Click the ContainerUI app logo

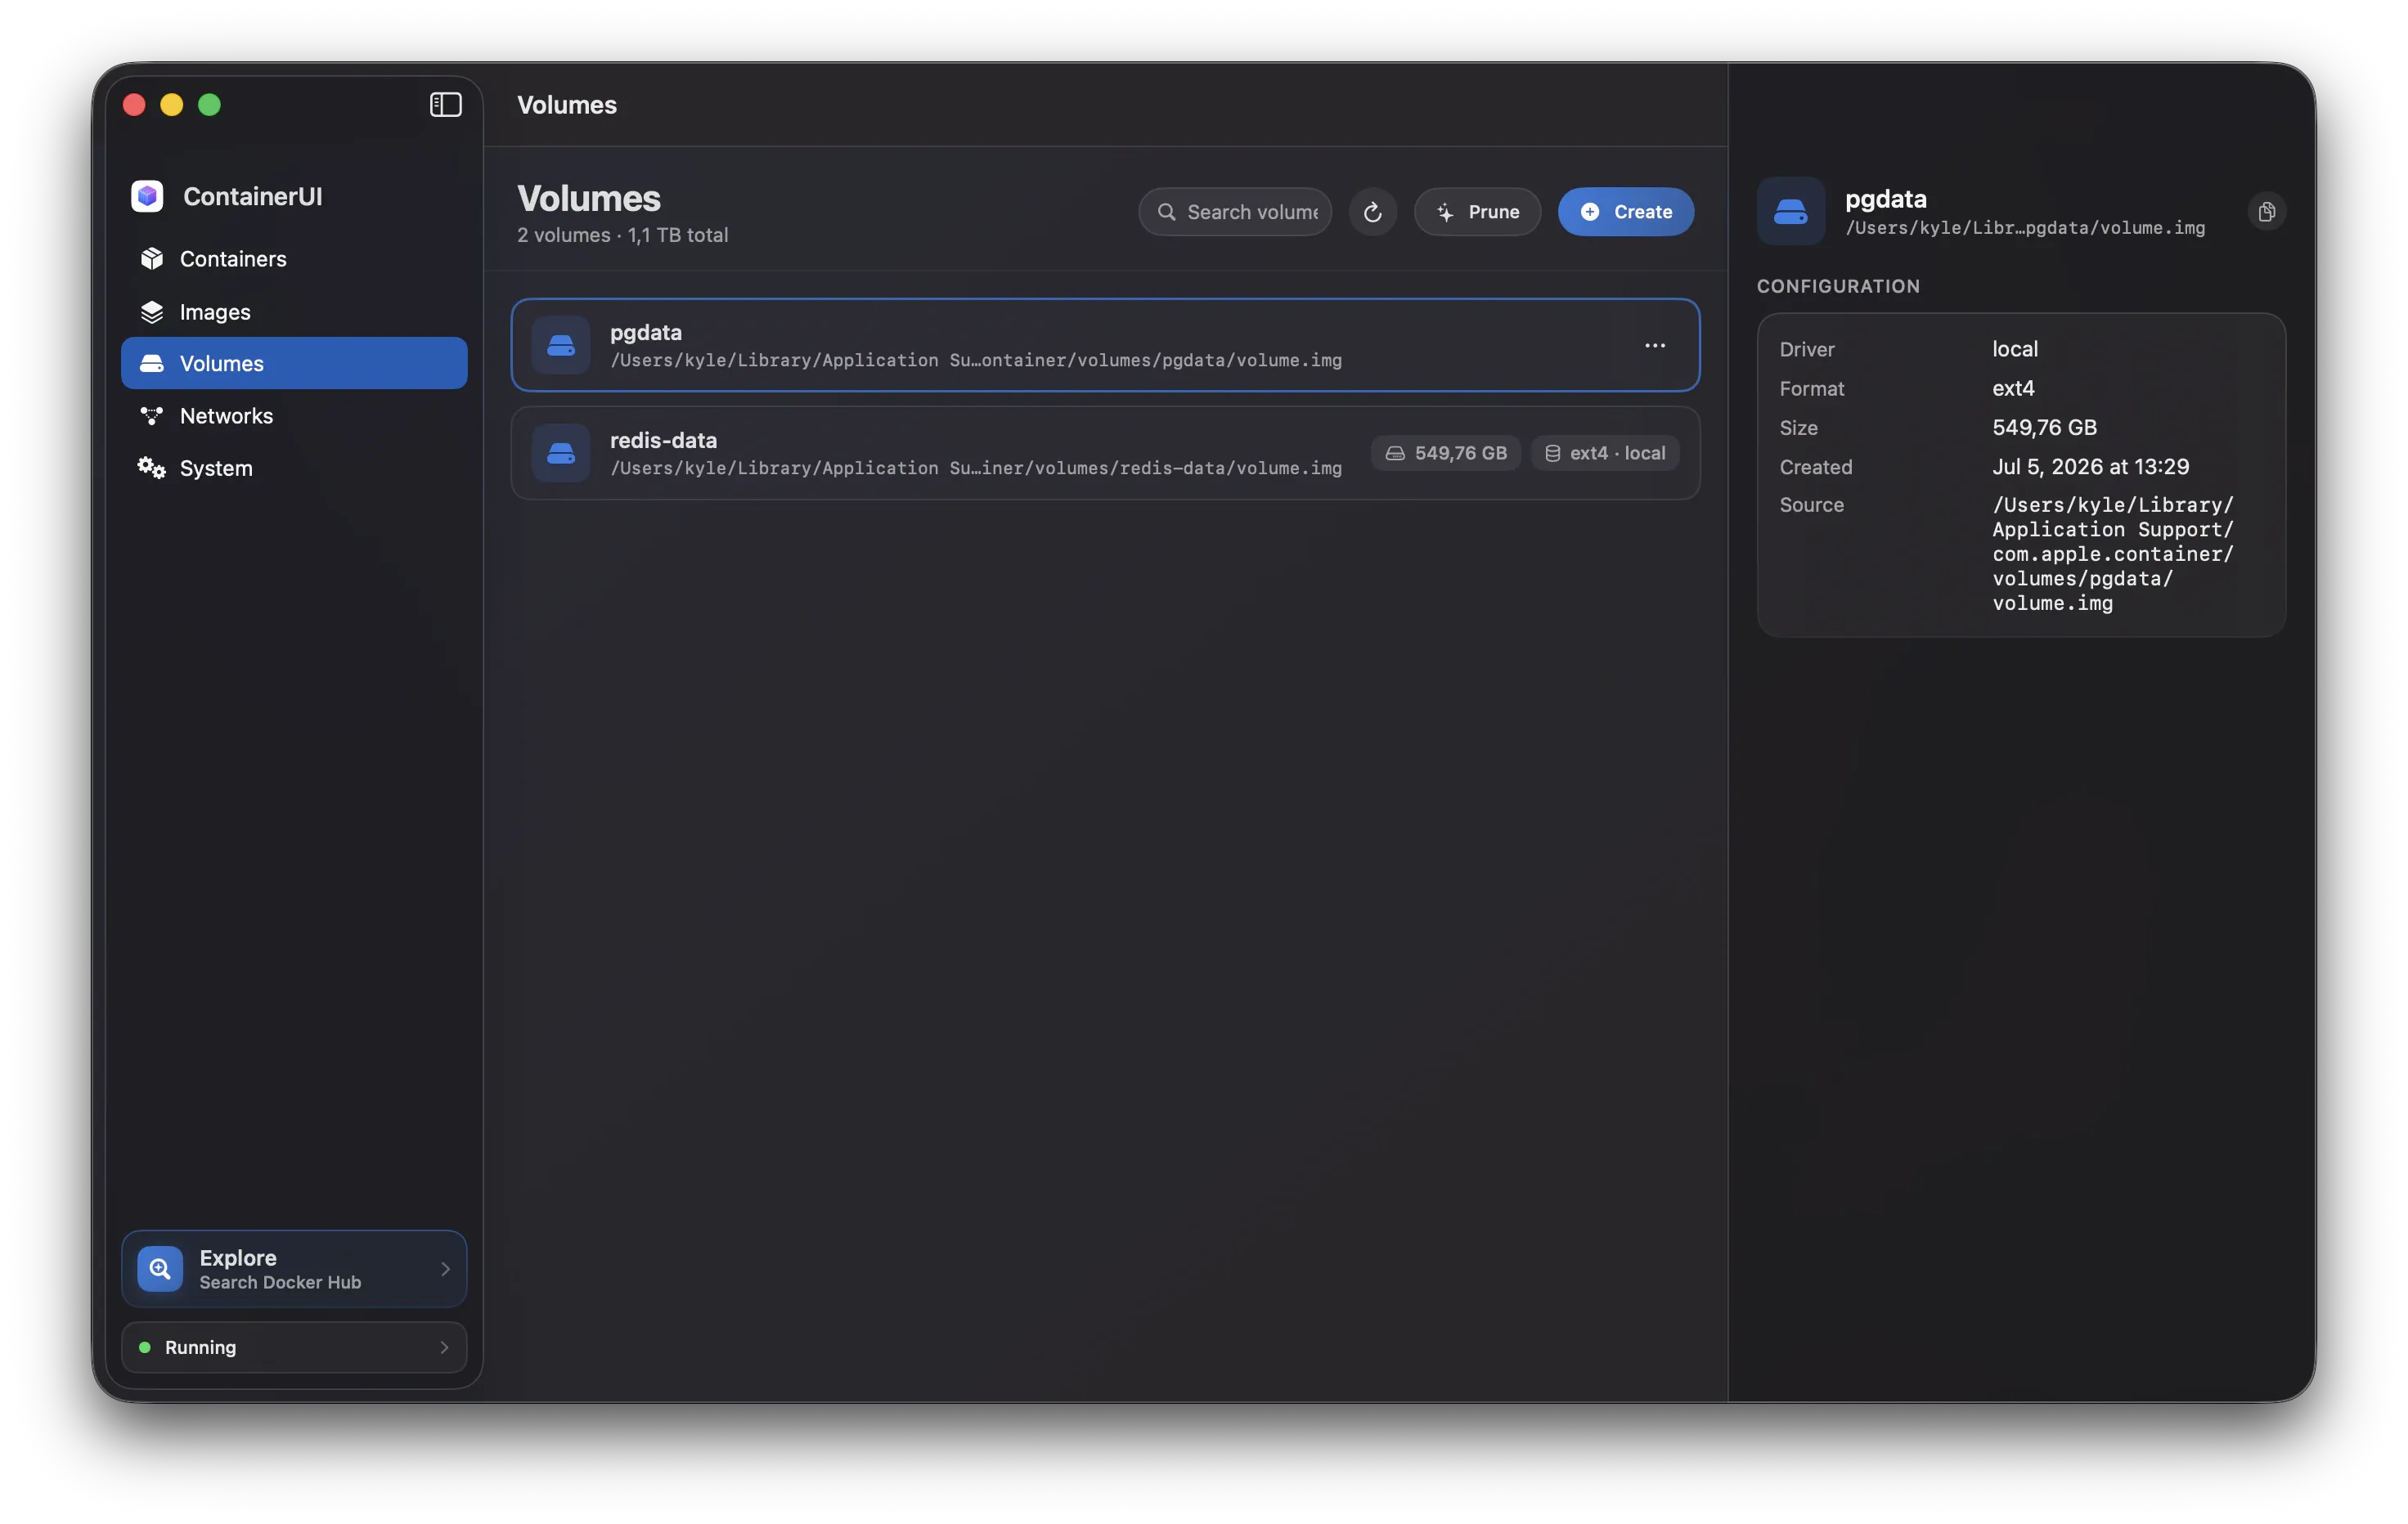coord(147,196)
